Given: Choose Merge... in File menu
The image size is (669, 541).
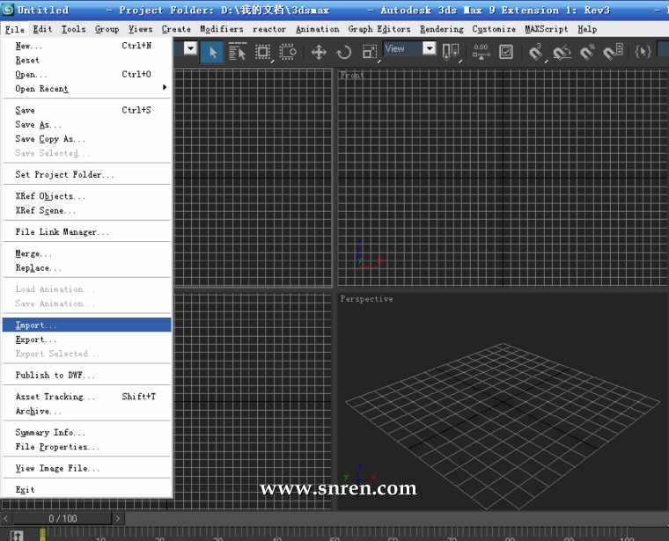Looking at the screenshot, I should click(87, 253).
